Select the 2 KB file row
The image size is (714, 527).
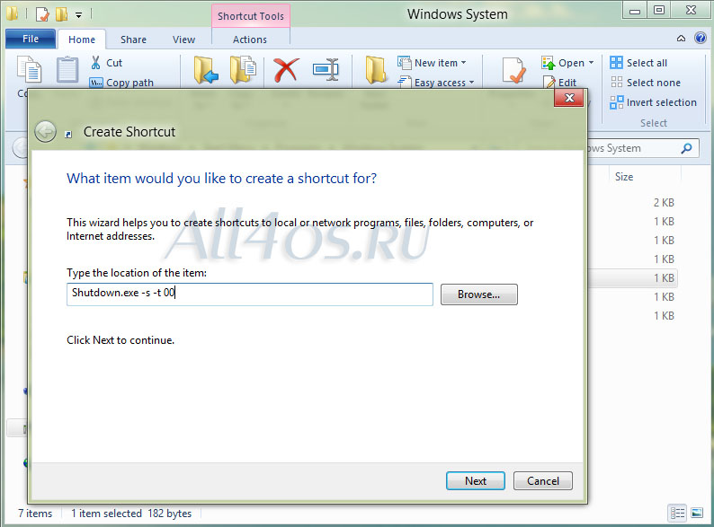click(664, 202)
